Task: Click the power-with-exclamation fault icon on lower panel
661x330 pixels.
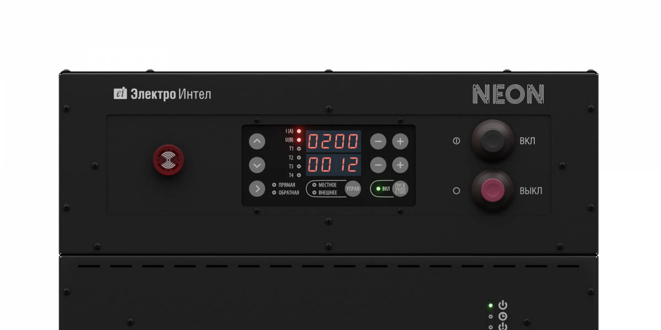Action: tap(503, 326)
